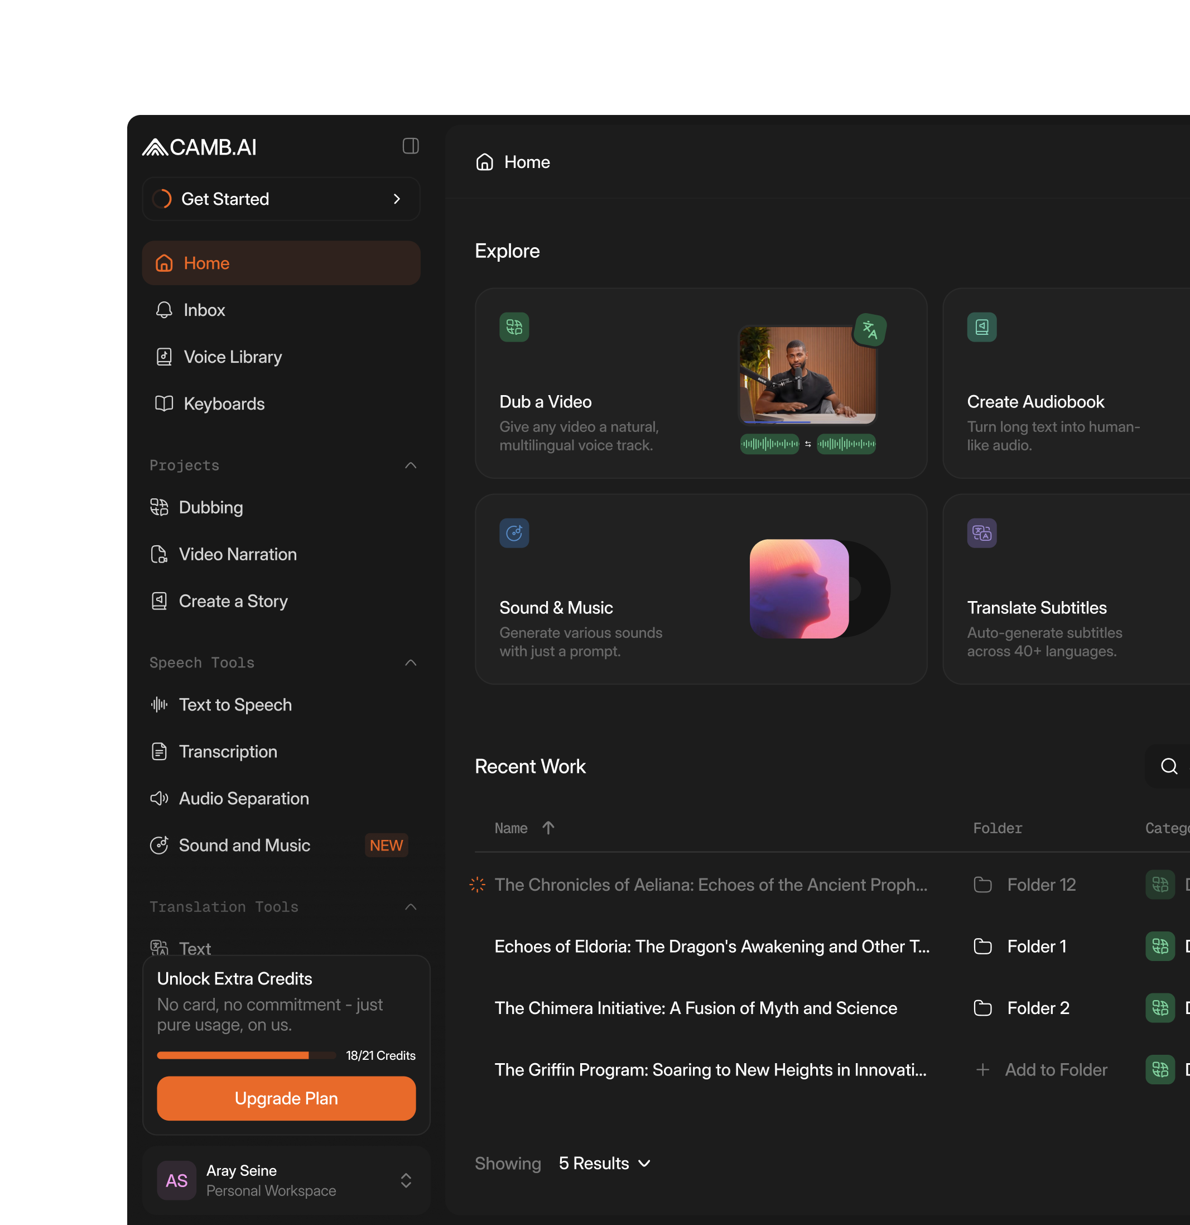Click the Keyboards book icon
The image size is (1190, 1225).
click(x=164, y=403)
